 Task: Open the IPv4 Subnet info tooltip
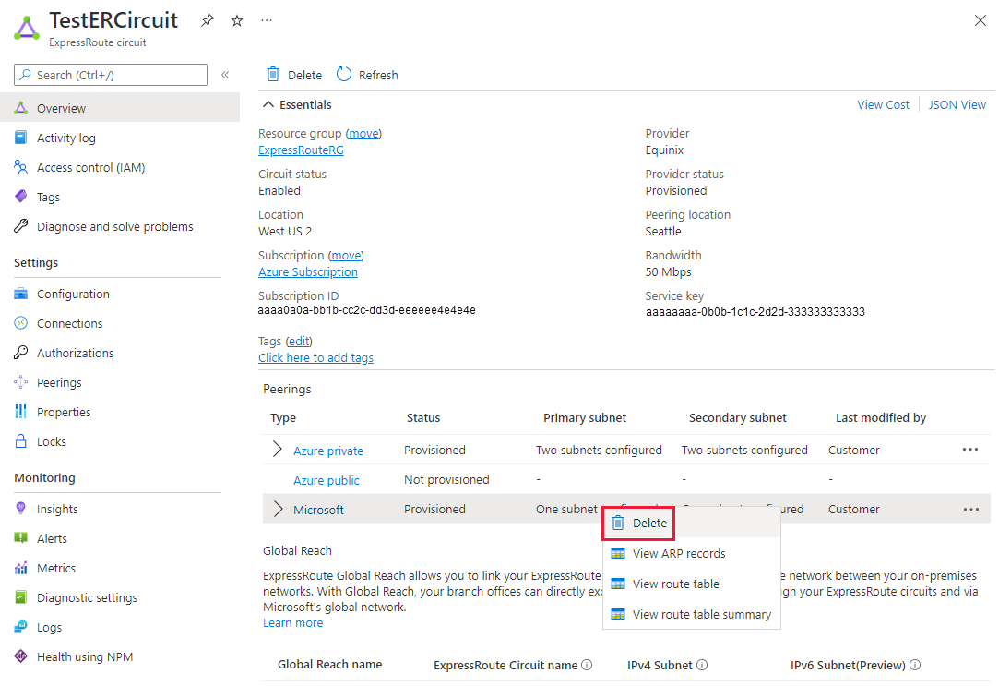tap(702, 664)
